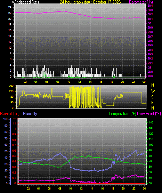Click windspeed axis value "22"
The image size is (162, 193).
pyautogui.click(x=10, y=13)
